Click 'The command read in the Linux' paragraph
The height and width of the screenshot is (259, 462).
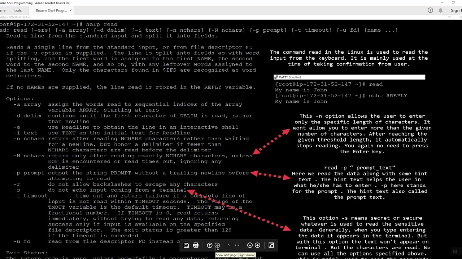coord(349,58)
